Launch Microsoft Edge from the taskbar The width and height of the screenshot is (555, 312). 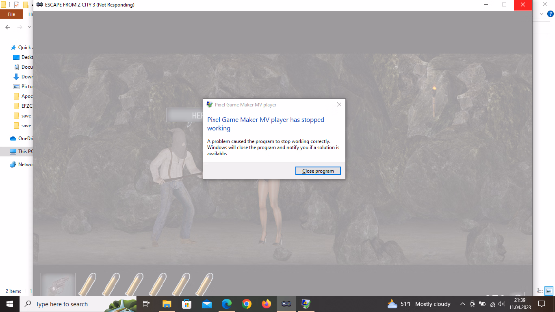pyautogui.click(x=227, y=304)
